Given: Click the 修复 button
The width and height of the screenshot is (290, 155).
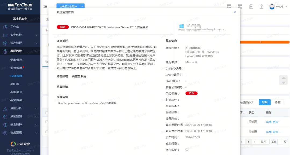Looking at the screenshot, I should click(277, 102).
